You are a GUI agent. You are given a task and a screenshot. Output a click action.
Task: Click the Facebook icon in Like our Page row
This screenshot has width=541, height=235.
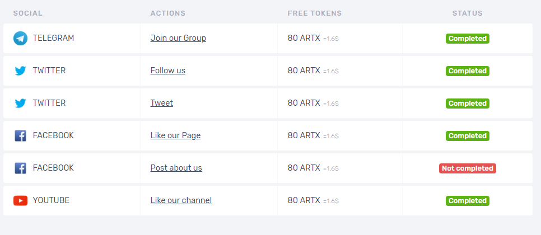coord(20,136)
